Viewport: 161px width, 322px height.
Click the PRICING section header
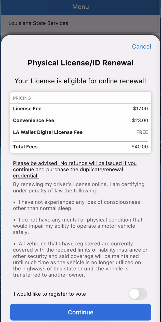click(22, 98)
